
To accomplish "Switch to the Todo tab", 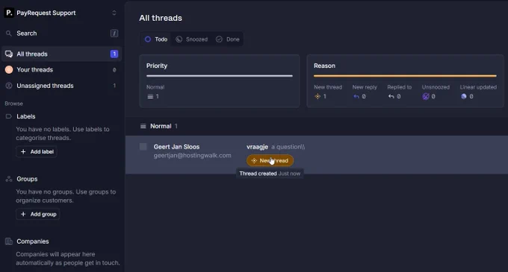I will click(156, 39).
